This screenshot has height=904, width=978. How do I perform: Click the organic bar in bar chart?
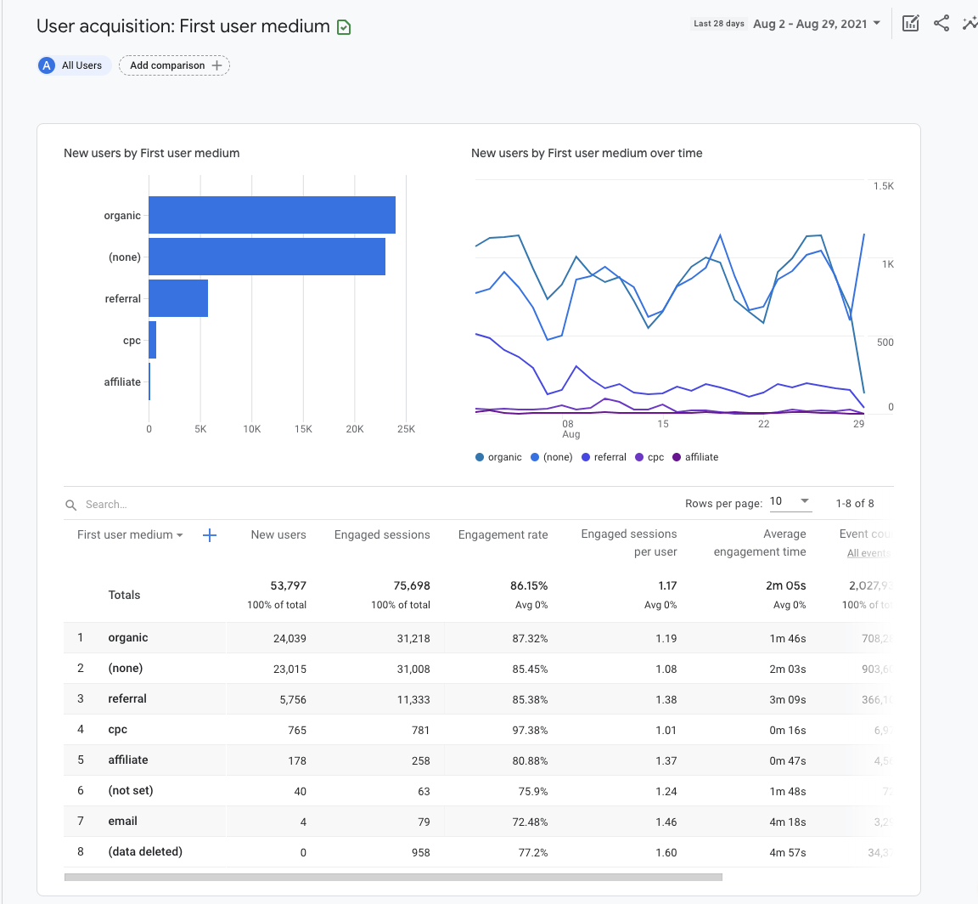(272, 215)
